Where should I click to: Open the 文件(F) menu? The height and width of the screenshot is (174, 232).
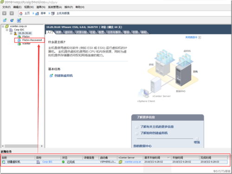tap(6, 7)
